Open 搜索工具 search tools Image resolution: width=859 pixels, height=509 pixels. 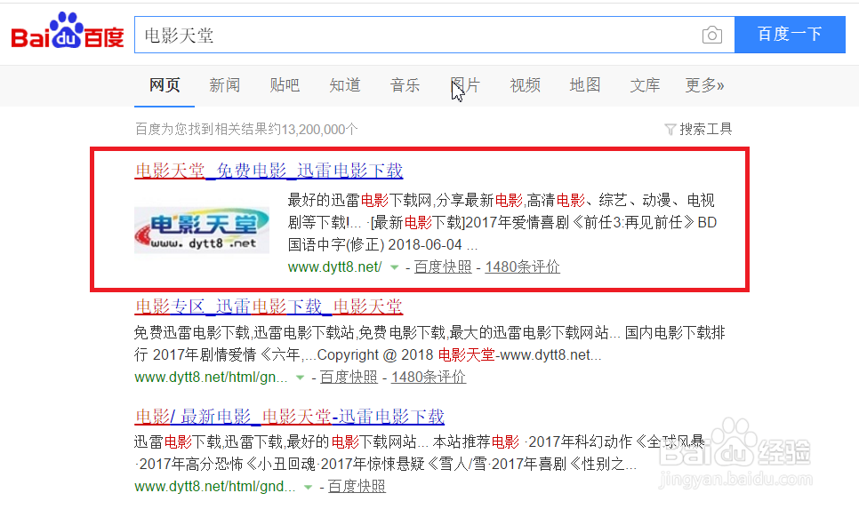point(706,129)
